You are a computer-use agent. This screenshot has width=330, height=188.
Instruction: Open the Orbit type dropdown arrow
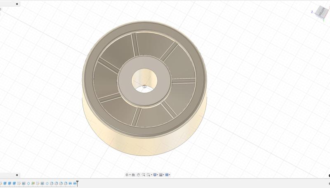click(x=130, y=175)
